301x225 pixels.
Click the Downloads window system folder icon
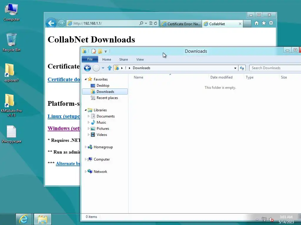(84, 51)
